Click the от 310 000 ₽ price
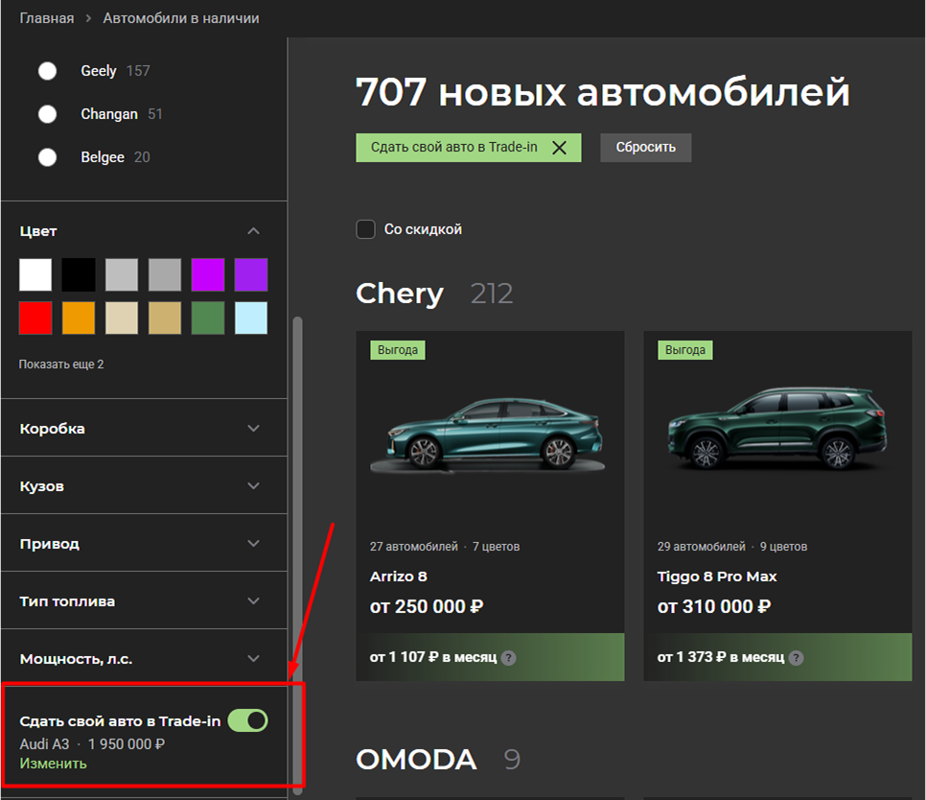 (714, 607)
